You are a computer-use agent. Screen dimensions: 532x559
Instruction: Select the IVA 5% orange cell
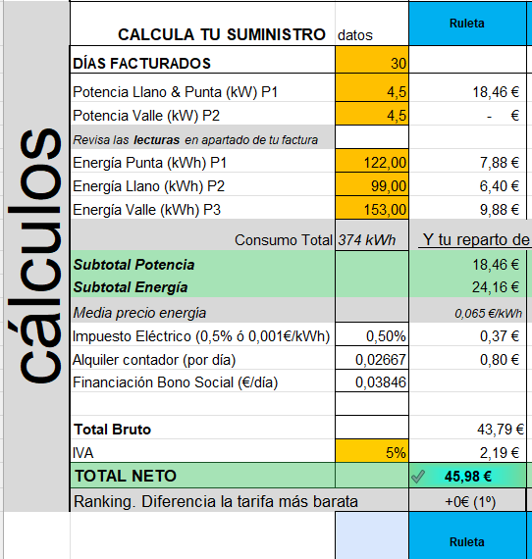click(x=372, y=451)
